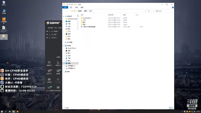This screenshot has height=113, width=201.
Task: Launch the orange Douyu streaming desktop shortcut
Action: [x=4, y=20]
